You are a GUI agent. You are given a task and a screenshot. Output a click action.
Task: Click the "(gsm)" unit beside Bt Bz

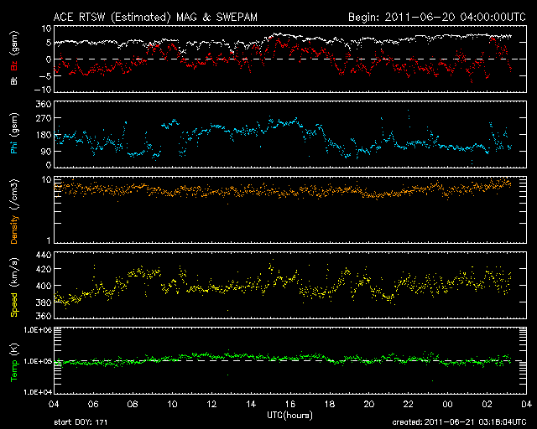(x=14, y=44)
